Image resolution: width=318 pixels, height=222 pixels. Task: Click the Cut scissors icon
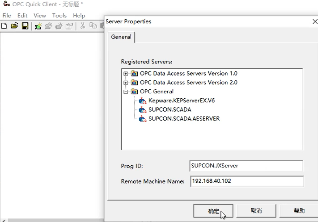[x=83, y=26]
